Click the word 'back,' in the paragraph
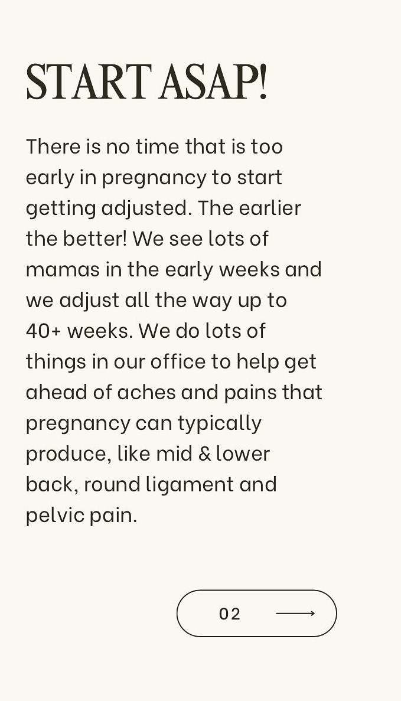The height and width of the screenshot is (701, 401). pos(52,485)
